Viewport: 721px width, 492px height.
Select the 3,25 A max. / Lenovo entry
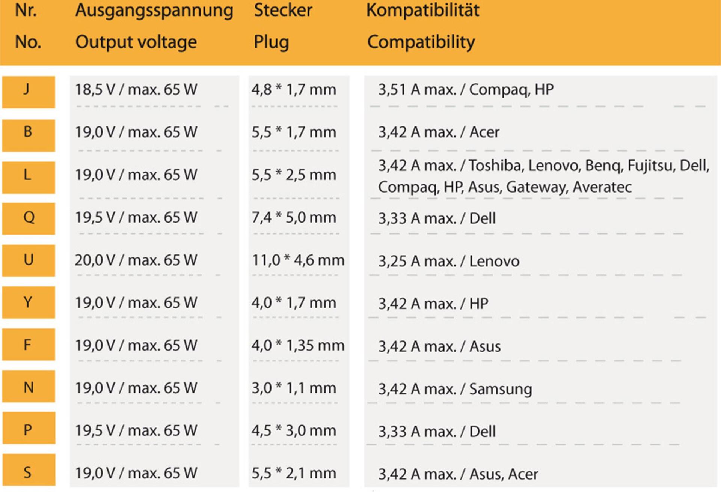pos(449,261)
